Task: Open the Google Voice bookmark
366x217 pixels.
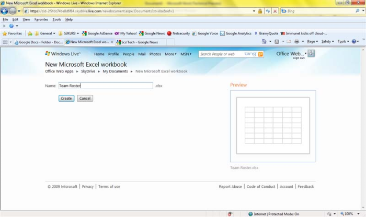Action: click(x=205, y=33)
